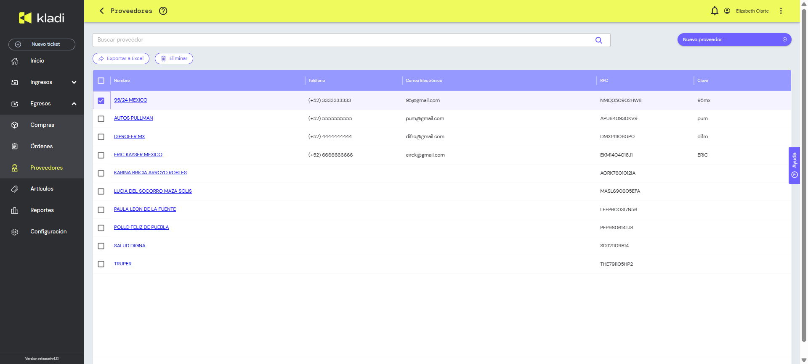The image size is (808, 364).
Task: Click the Nuevo proveedor button
Action: coord(734,39)
